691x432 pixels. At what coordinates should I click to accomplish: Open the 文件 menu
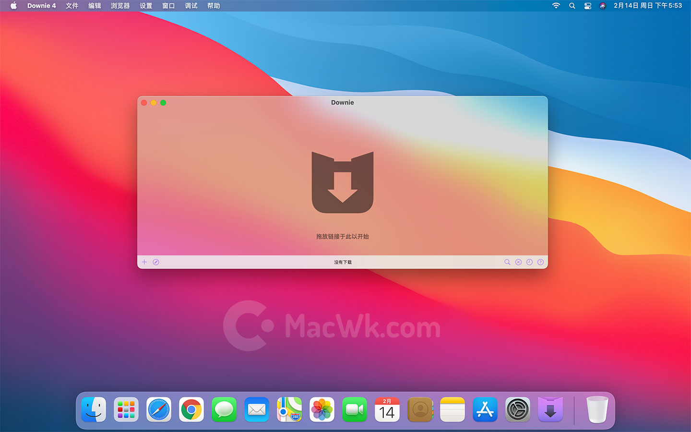point(72,6)
